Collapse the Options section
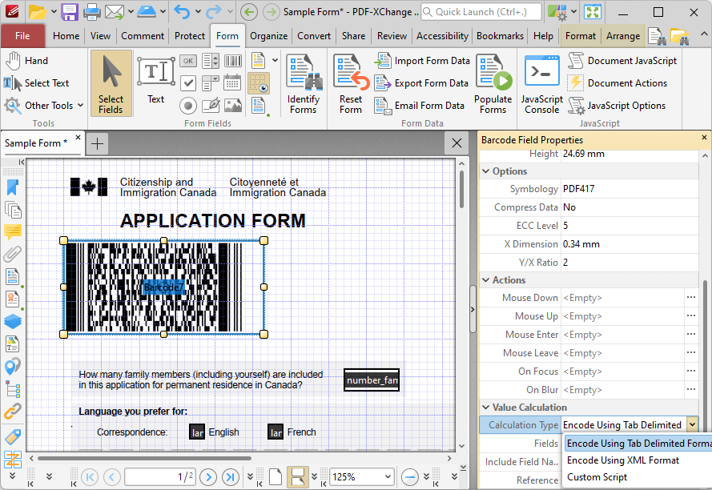This screenshot has width=712, height=490. [486, 171]
